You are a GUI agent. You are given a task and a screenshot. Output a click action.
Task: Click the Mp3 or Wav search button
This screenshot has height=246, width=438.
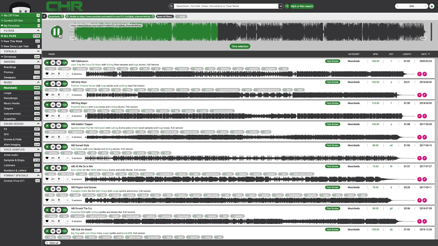302,6
